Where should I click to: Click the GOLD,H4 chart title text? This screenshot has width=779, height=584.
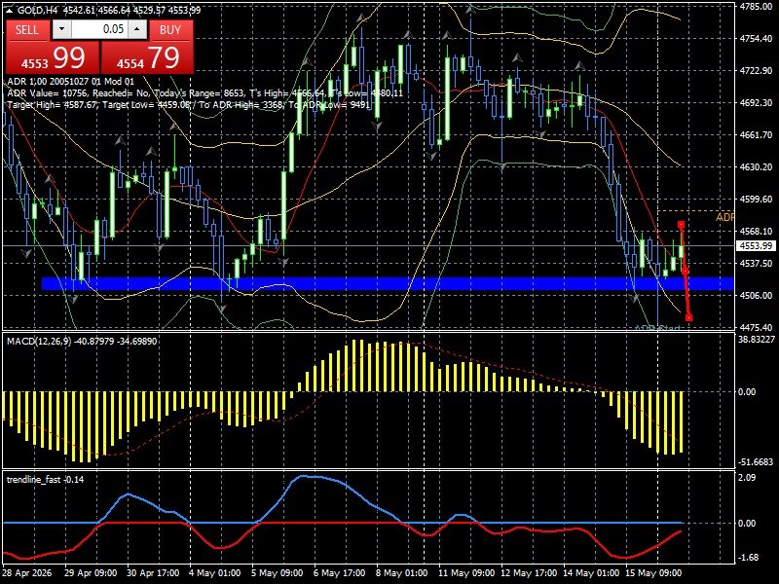click(x=35, y=11)
